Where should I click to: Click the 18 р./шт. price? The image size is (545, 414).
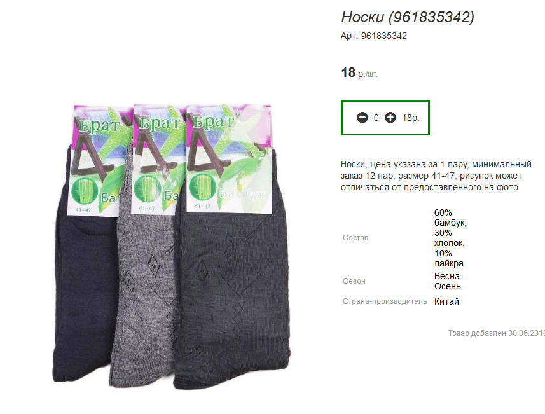pyautogui.click(x=359, y=72)
